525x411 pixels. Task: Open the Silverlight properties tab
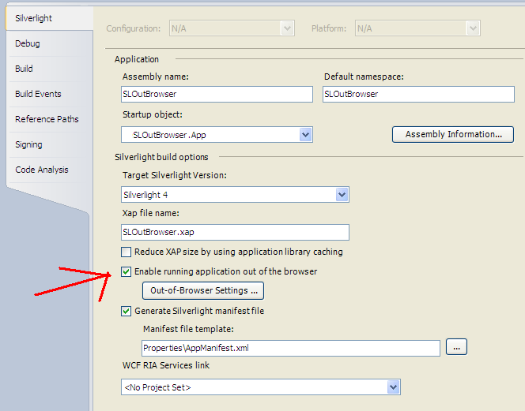tap(33, 18)
